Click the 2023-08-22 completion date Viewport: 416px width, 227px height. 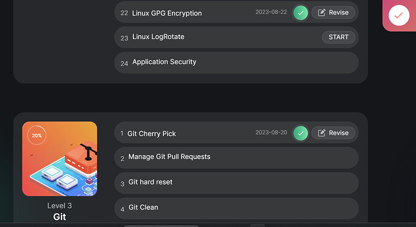271,12
